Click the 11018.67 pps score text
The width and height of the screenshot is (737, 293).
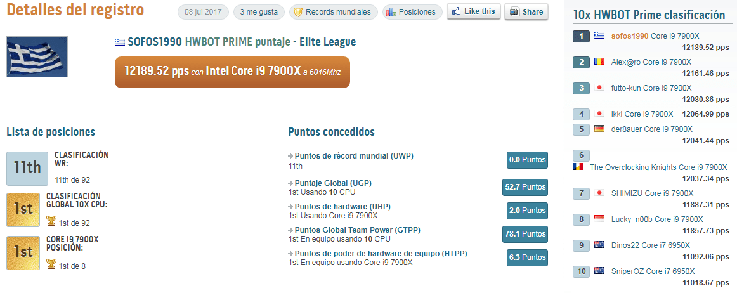pos(705,283)
